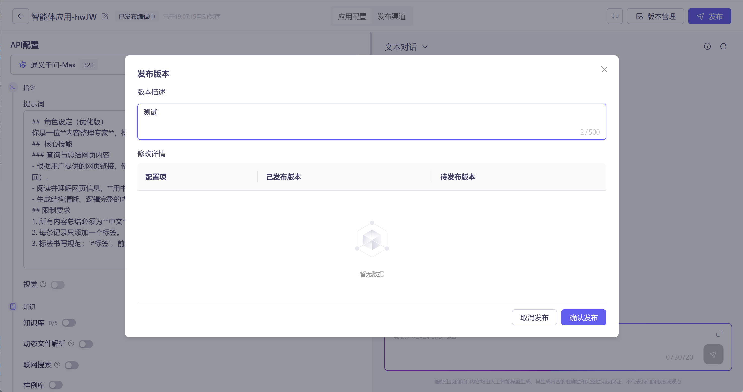Switch to 发布渠道 tab
This screenshot has width=743, height=392.
391,16
